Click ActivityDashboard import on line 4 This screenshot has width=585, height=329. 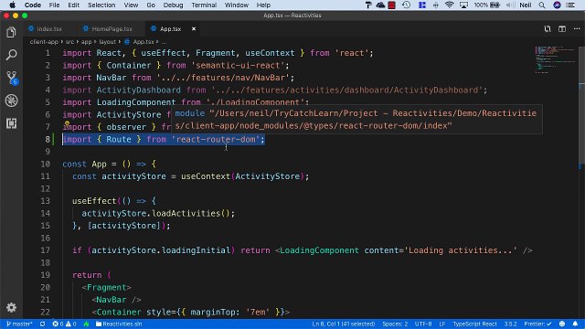(138, 90)
